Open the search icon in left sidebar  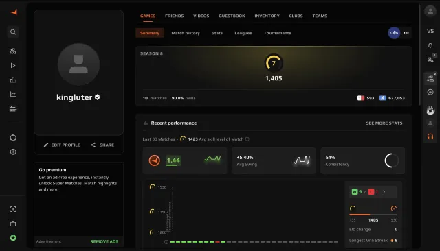pos(13,32)
